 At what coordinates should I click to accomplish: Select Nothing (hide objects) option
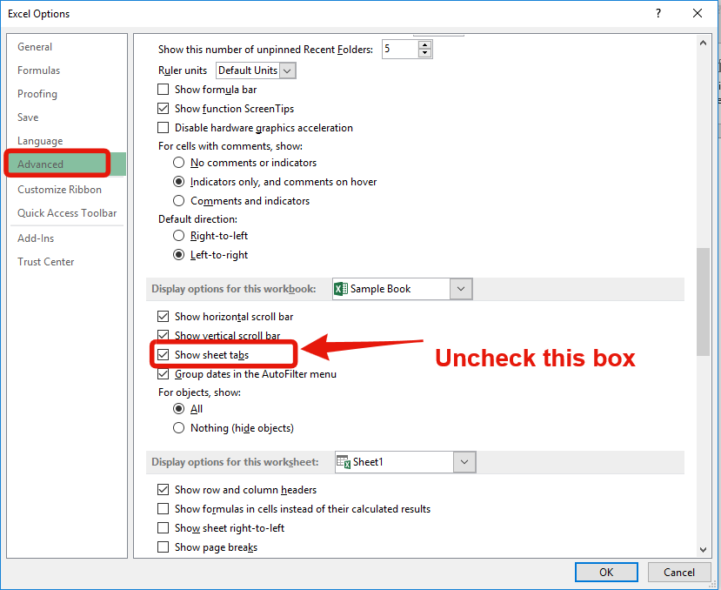(178, 428)
